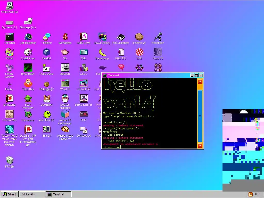Launch the SAE checkered ball icon
The width and height of the screenshot is (264, 198).
[139, 54]
